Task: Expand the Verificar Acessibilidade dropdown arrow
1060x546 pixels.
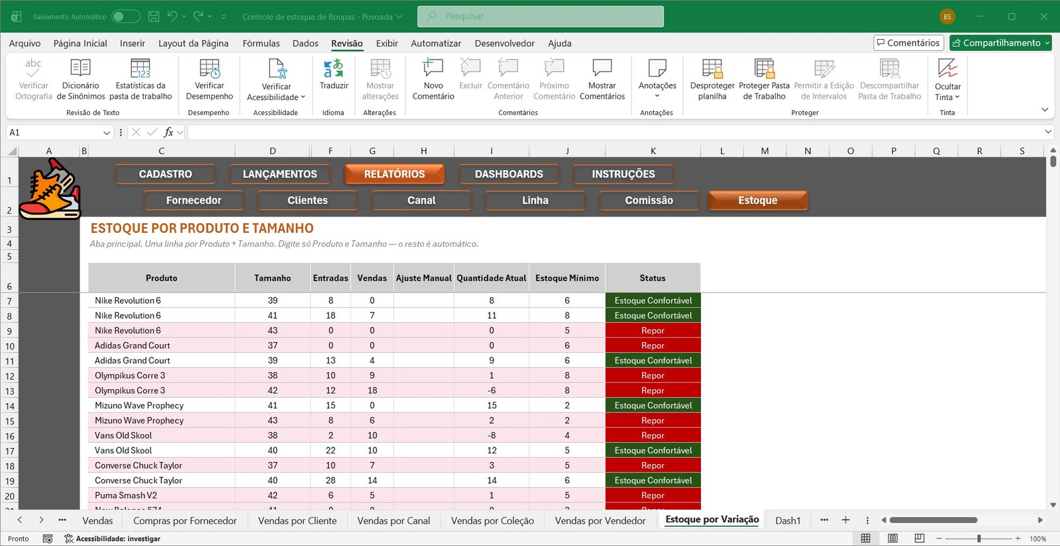Action: [x=303, y=97]
